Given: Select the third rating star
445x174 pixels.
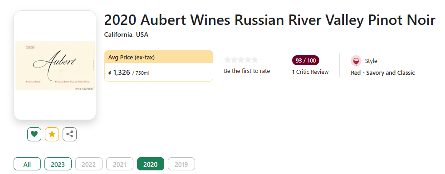Looking at the screenshot, I should click(x=241, y=60).
